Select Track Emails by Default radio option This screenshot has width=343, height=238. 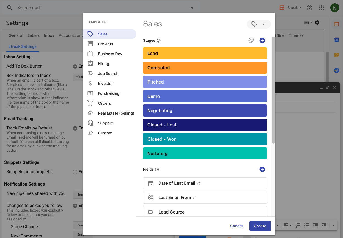coord(75,128)
